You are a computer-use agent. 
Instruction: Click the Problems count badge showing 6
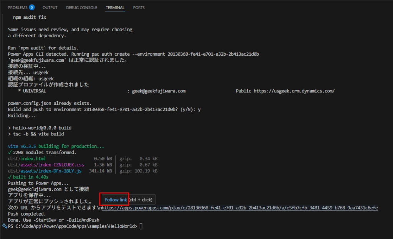(x=32, y=7)
